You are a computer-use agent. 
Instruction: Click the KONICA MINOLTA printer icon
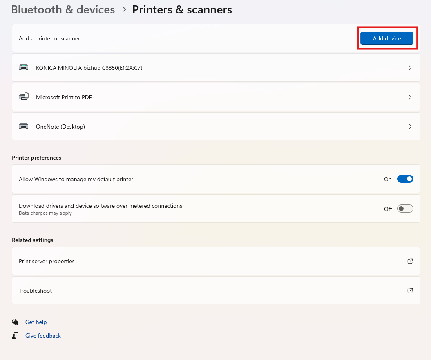pyautogui.click(x=24, y=68)
